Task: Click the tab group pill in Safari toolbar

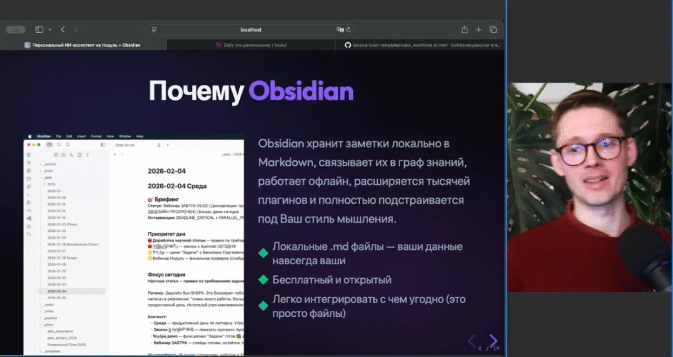Action: [x=16, y=30]
